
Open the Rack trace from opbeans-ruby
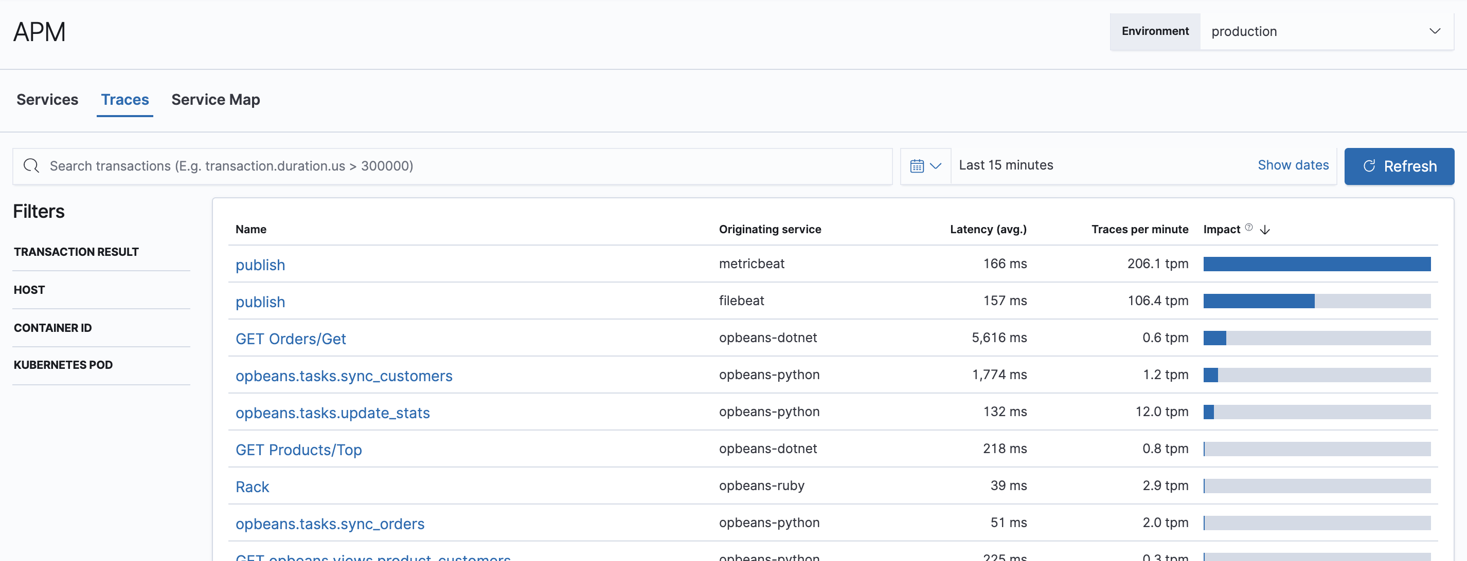[252, 487]
